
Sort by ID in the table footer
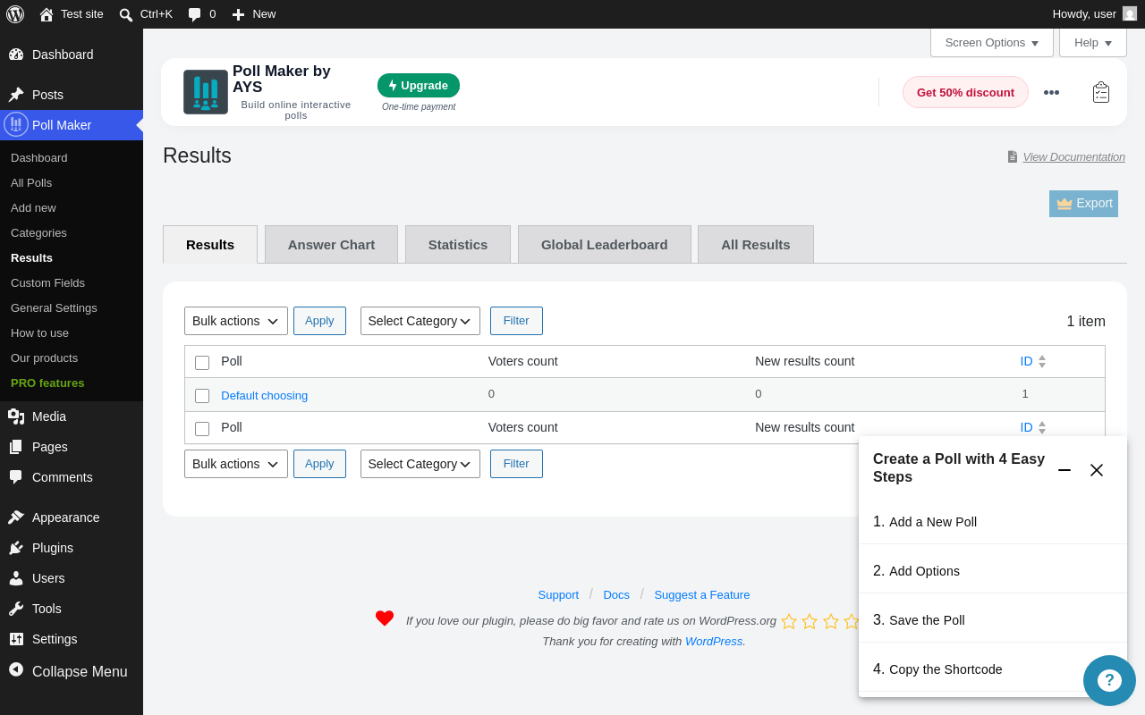tap(1033, 427)
